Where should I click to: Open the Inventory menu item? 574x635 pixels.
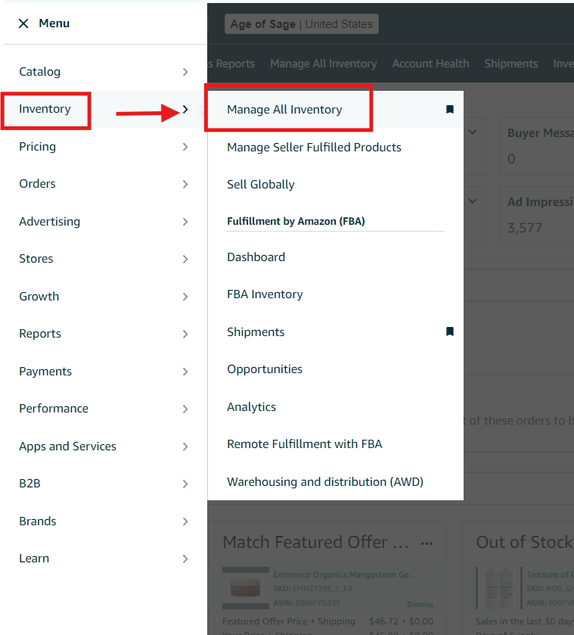[x=45, y=109]
